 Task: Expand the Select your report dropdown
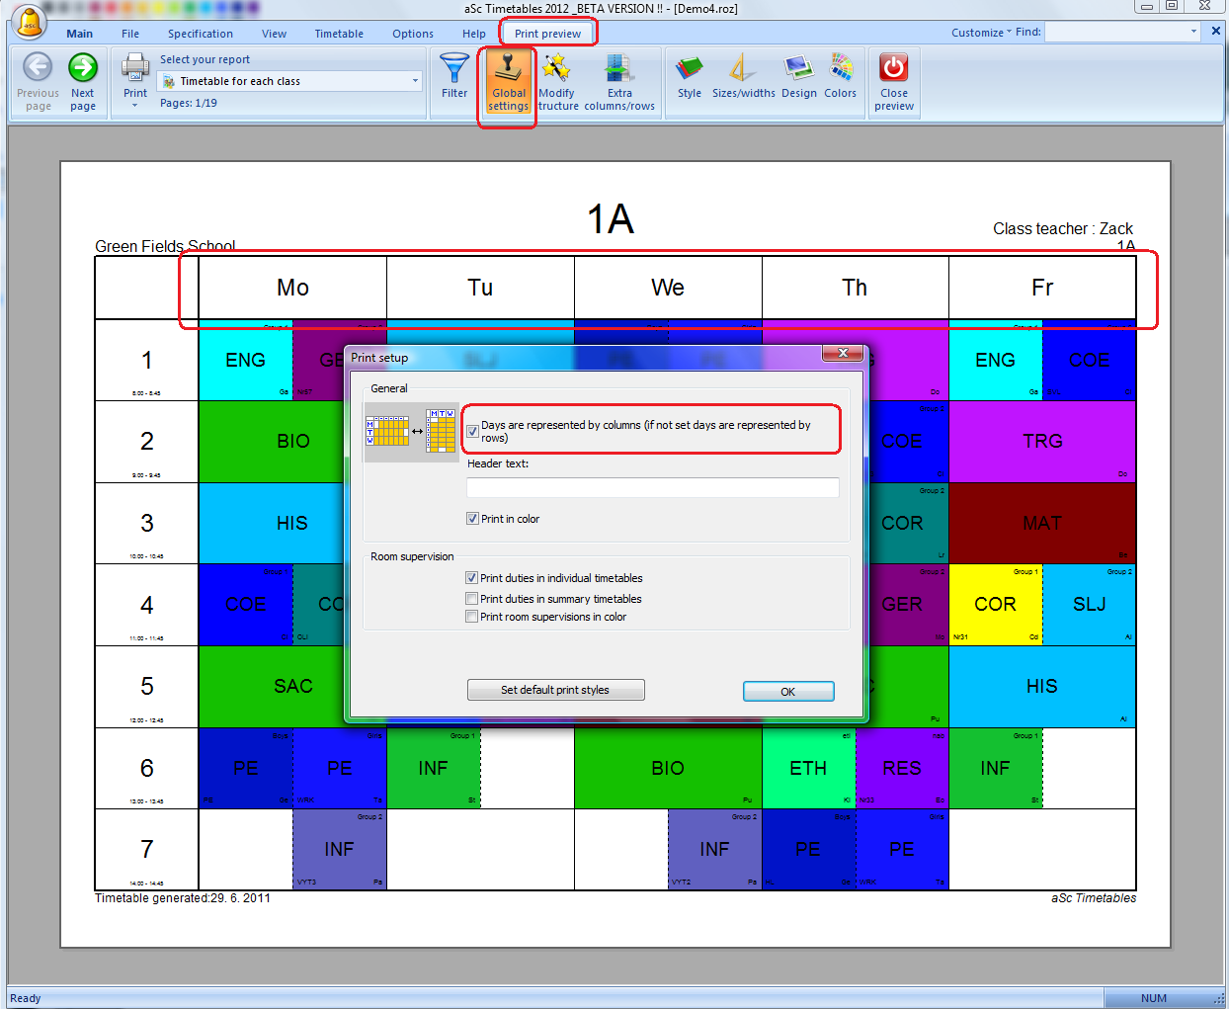(x=415, y=81)
